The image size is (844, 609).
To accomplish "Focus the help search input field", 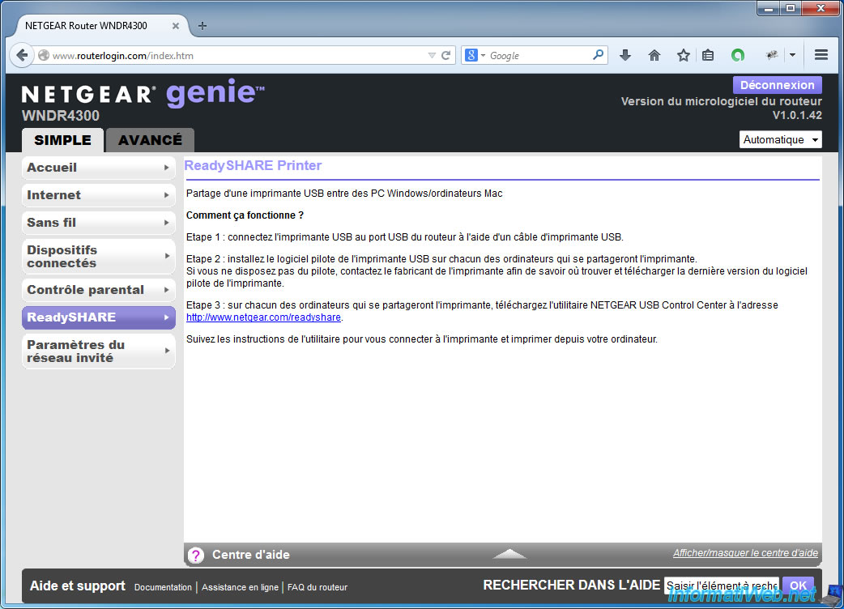I will (721, 586).
